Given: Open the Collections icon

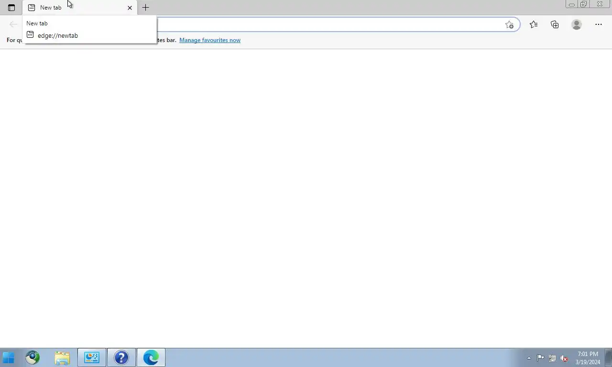Looking at the screenshot, I should [x=555, y=24].
